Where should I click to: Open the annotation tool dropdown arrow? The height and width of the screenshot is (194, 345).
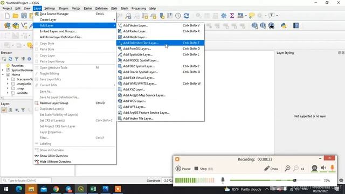pos(277,16)
